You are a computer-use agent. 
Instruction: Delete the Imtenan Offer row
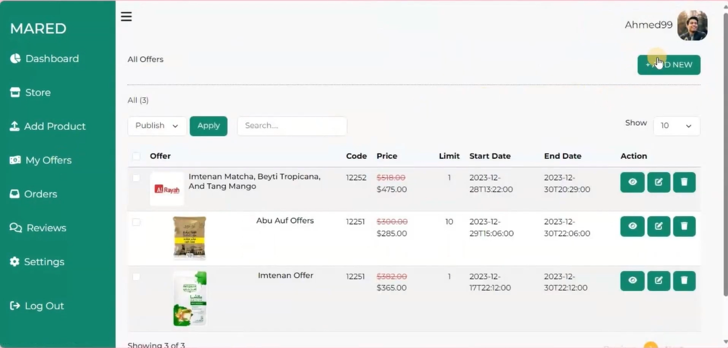[684, 281]
